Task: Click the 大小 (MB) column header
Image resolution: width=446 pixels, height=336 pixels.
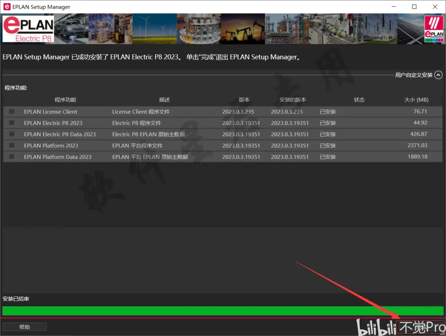Action: pos(416,100)
